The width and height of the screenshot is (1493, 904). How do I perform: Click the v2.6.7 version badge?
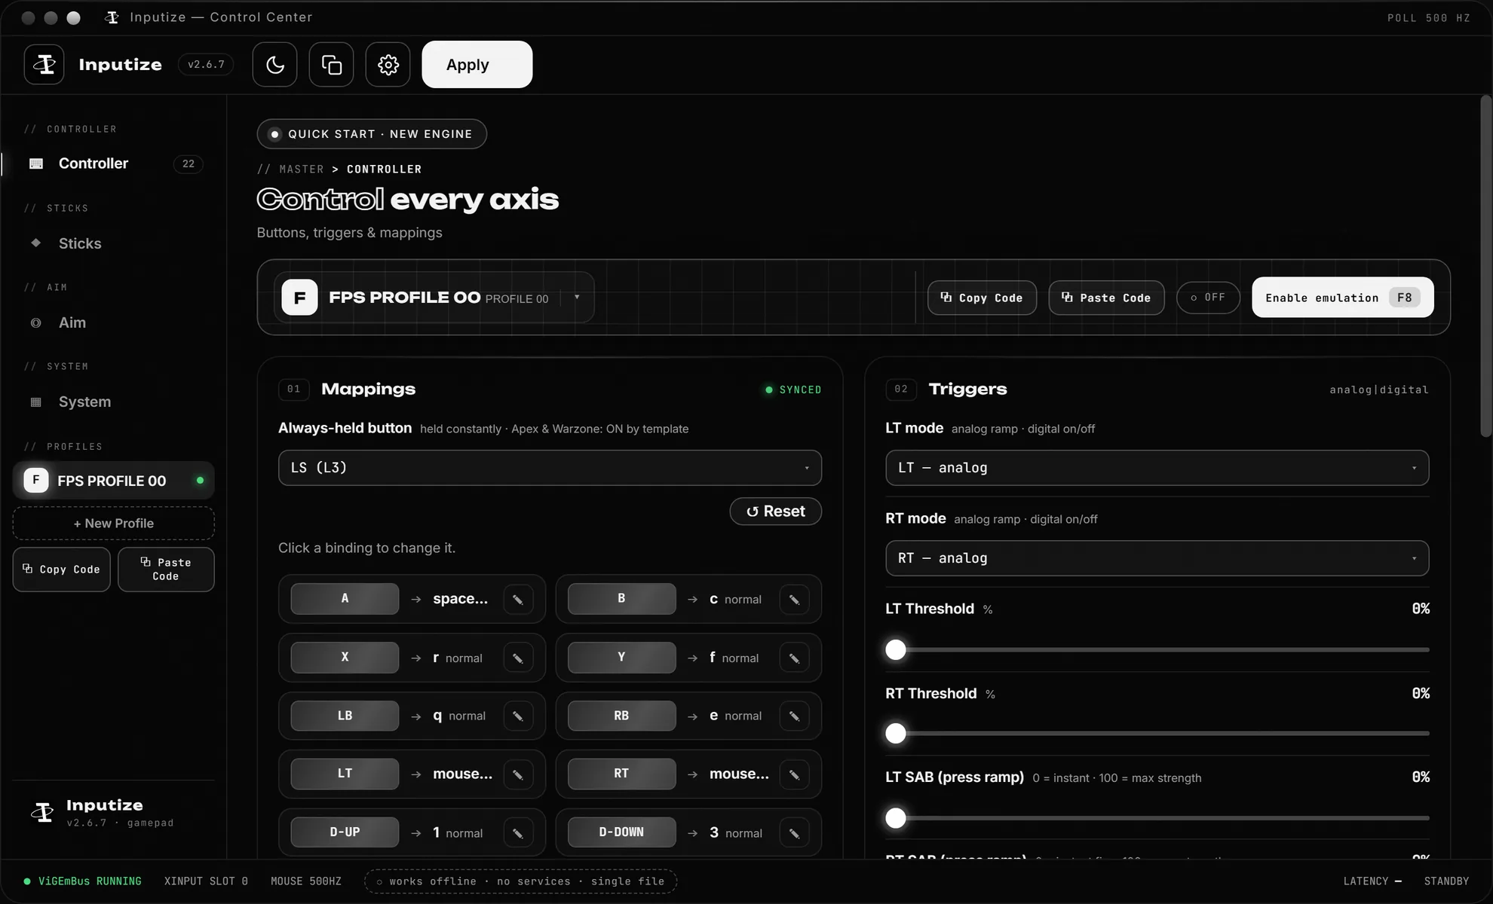point(206,65)
